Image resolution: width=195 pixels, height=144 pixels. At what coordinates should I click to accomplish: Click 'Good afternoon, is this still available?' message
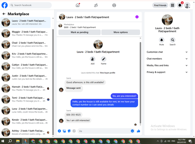point(85,83)
